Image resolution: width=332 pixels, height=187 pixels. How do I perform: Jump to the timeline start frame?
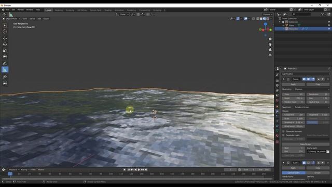129,170
